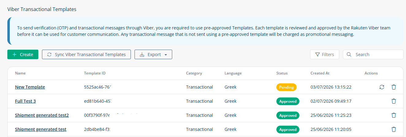Create a new Viber template
406x137 pixels.
(x=23, y=55)
